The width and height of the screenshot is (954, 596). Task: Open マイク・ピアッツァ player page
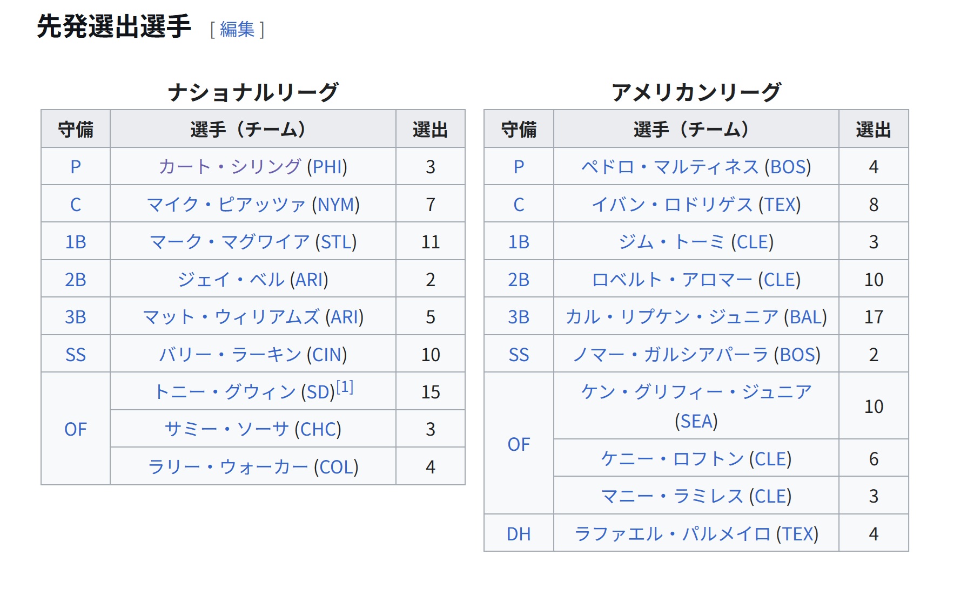(226, 205)
